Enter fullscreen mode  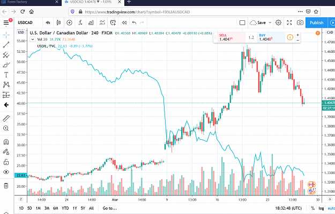289,22
